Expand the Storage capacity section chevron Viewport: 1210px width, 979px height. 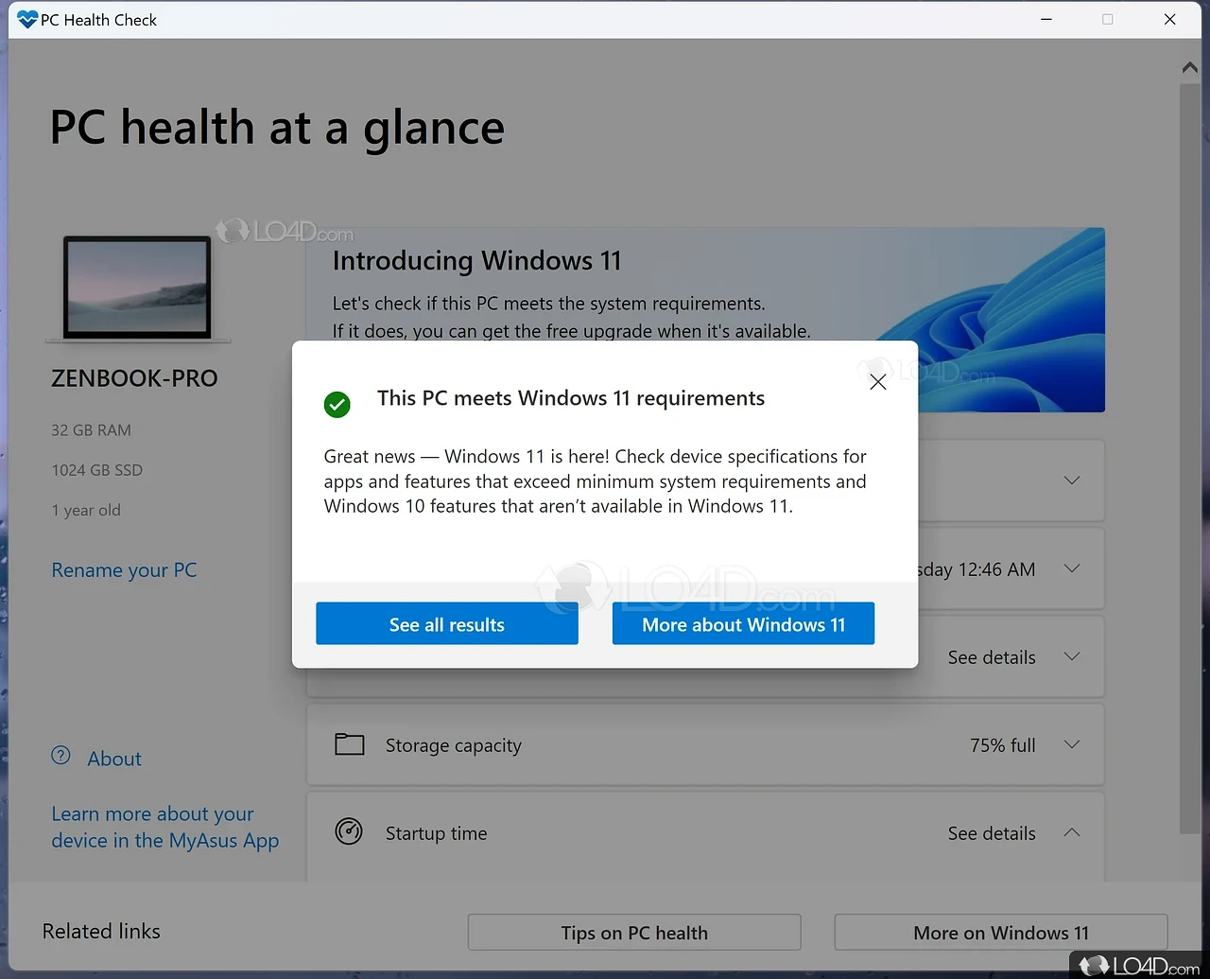(1072, 744)
